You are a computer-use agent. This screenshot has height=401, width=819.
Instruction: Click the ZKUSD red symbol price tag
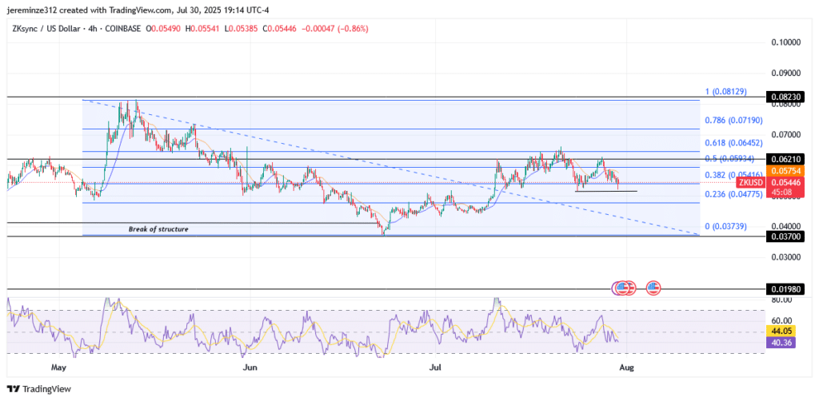[x=750, y=182]
